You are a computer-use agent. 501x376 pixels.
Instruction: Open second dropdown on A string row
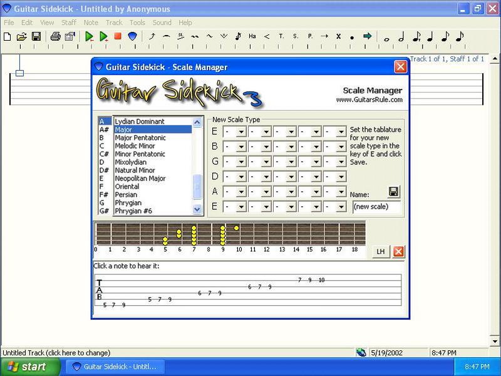266,192
